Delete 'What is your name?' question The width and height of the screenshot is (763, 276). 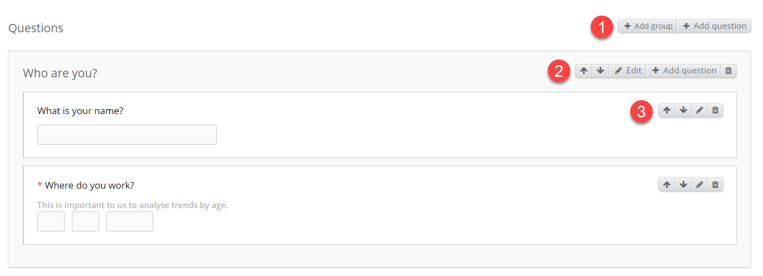(x=715, y=111)
